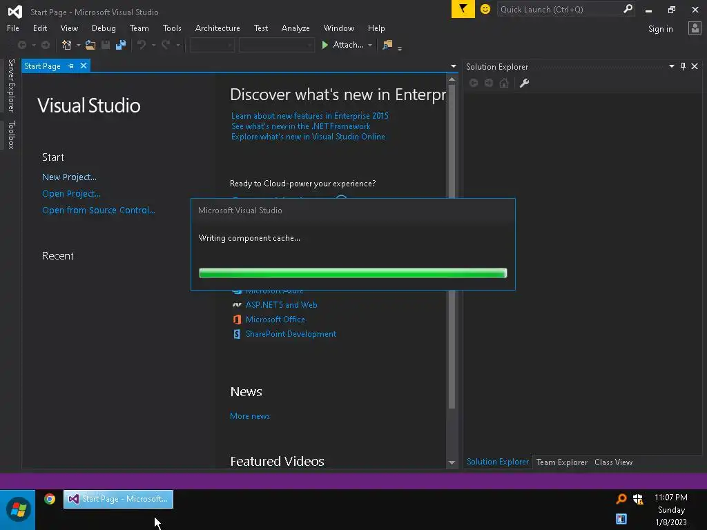The image size is (707, 530).
Task: Click the Solution Explorer Home icon
Action: point(504,83)
